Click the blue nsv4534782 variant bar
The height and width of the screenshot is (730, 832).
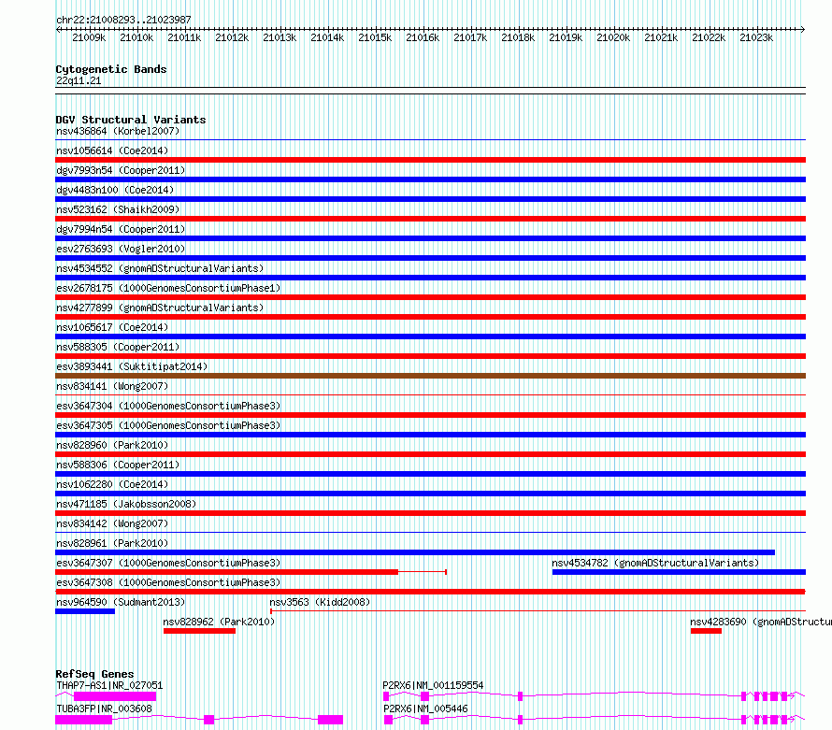pos(679,572)
